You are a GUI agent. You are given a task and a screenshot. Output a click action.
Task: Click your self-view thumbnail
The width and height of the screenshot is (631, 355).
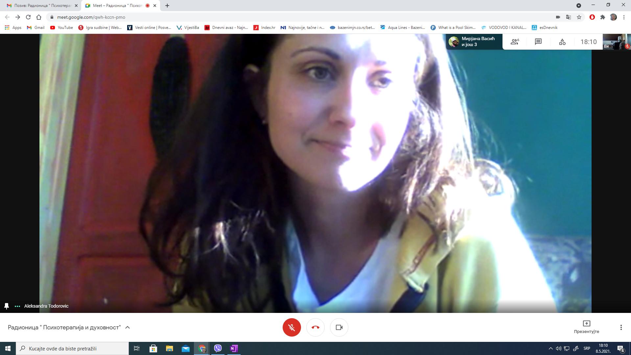click(616, 42)
